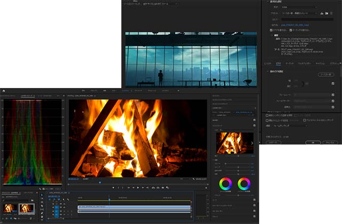Toggle the Frame Rate match-source checkbox
Screen dimensions: 342x224
click(x=333, y=95)
